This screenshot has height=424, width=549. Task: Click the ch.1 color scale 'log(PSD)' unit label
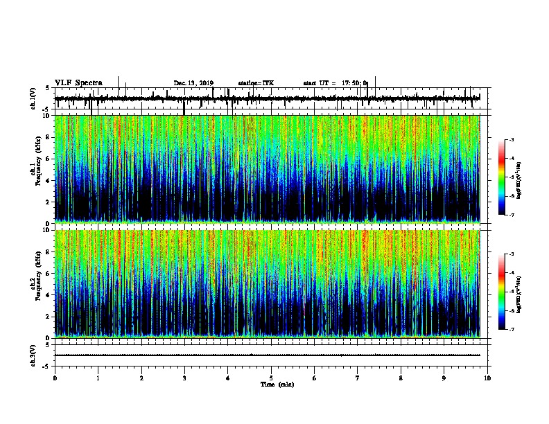pos(519,180)
